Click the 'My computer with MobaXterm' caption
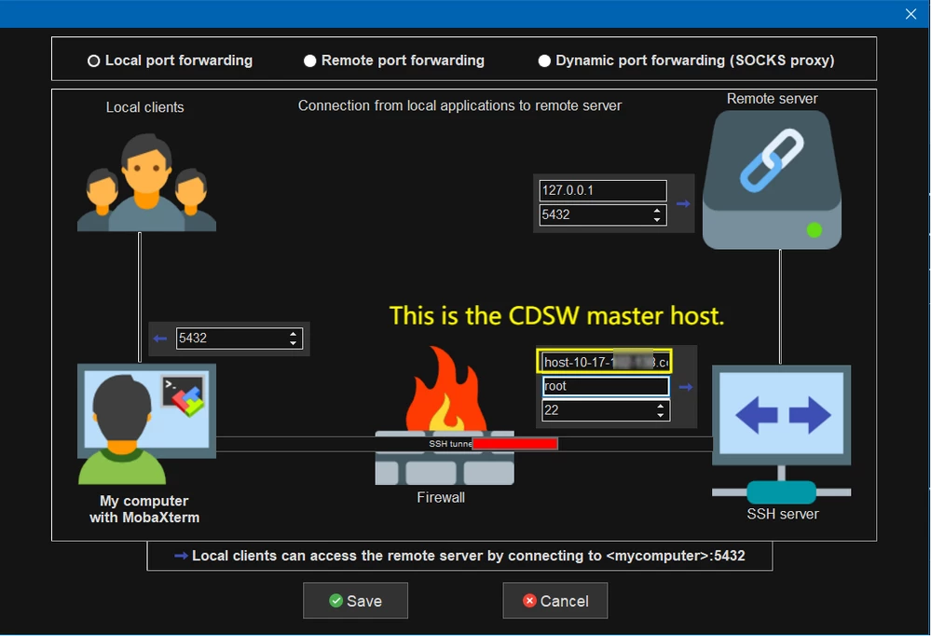This screenshot has width=931, height=636. tap(144, 509)
